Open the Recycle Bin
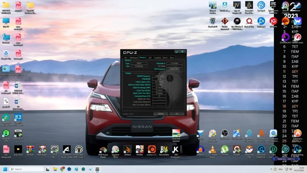The width and height of the screenshot is (307, 173). pos(6,54)
